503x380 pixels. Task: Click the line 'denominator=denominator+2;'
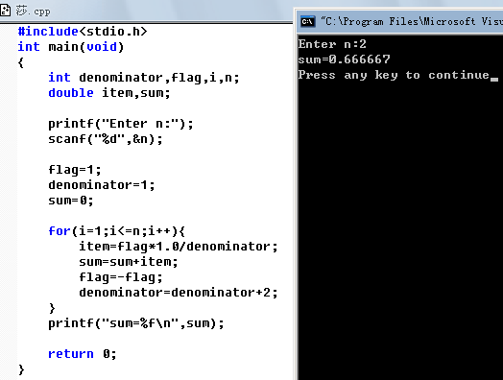[x=179, y=293]
